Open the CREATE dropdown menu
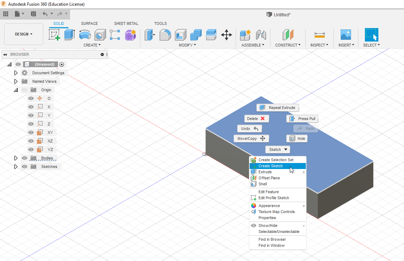404x261 pixels. click(92, 45)
